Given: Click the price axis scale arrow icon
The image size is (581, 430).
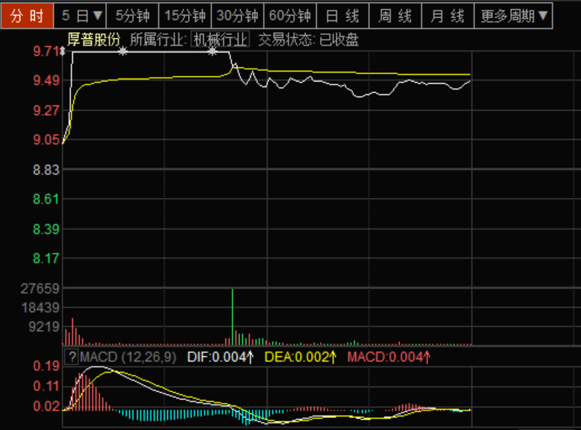Looking at the screenshot, I should point(63,52).
